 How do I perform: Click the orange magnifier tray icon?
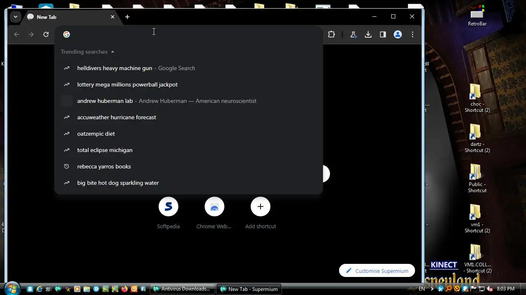[x=449, y=289]
